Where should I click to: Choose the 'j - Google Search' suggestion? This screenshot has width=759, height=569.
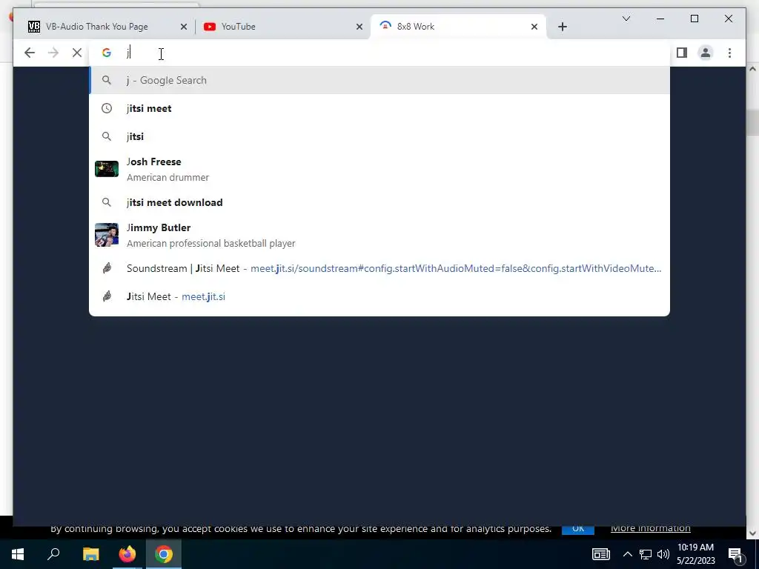pos(379,80)
